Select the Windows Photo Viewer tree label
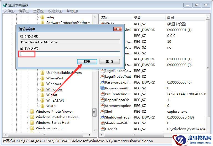213x146 pixels. point(54,112)
